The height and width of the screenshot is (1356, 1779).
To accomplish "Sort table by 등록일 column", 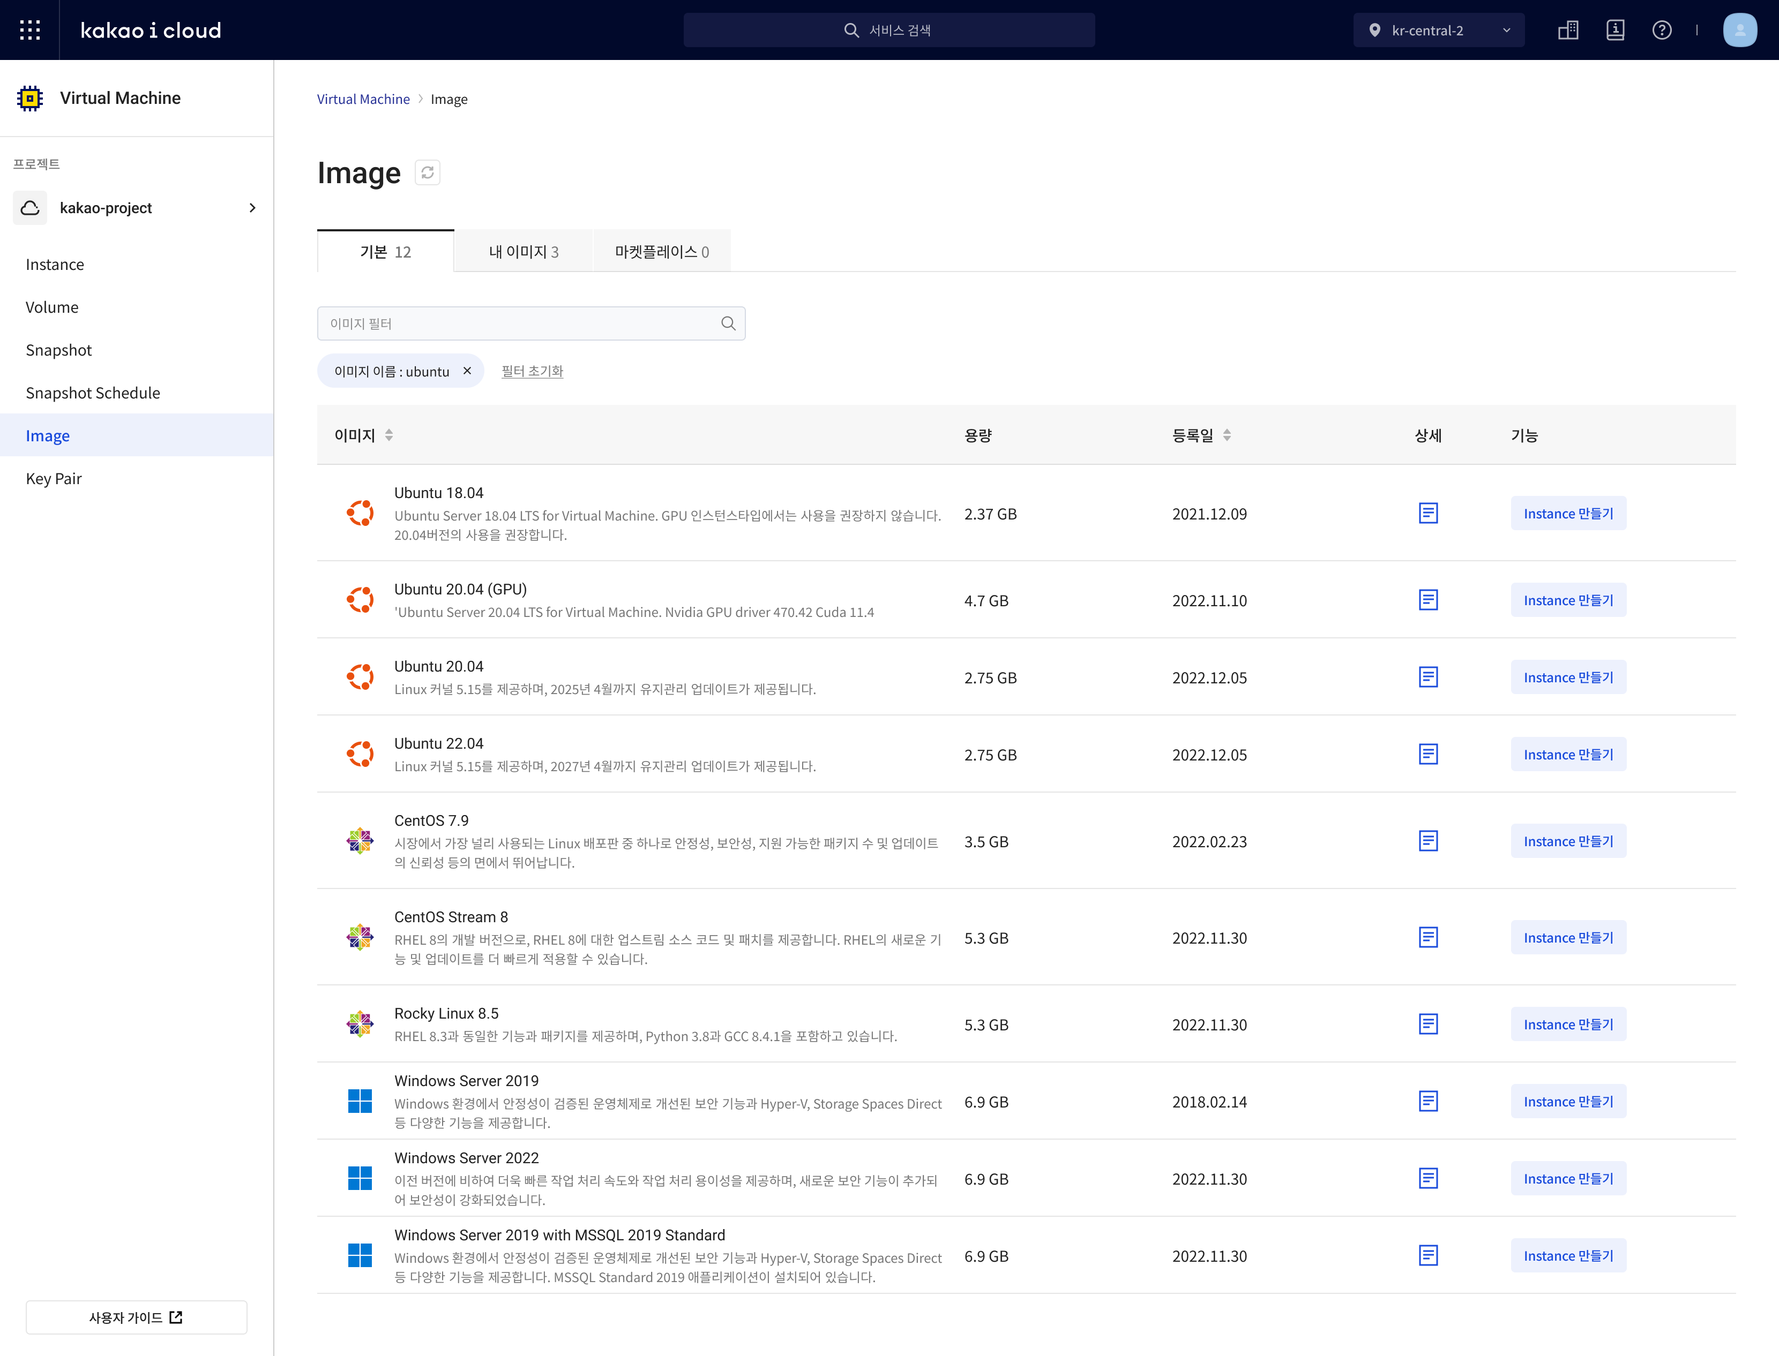I will (1226, 435).
